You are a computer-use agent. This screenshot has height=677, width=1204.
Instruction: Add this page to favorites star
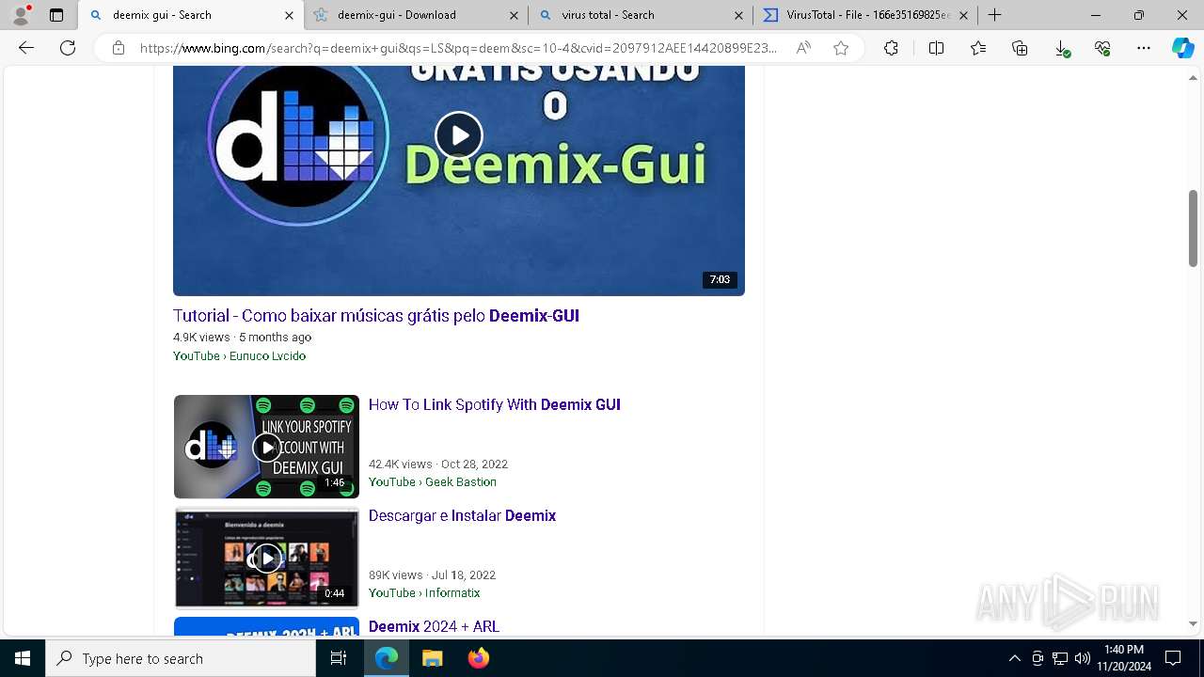click(841, 48)
